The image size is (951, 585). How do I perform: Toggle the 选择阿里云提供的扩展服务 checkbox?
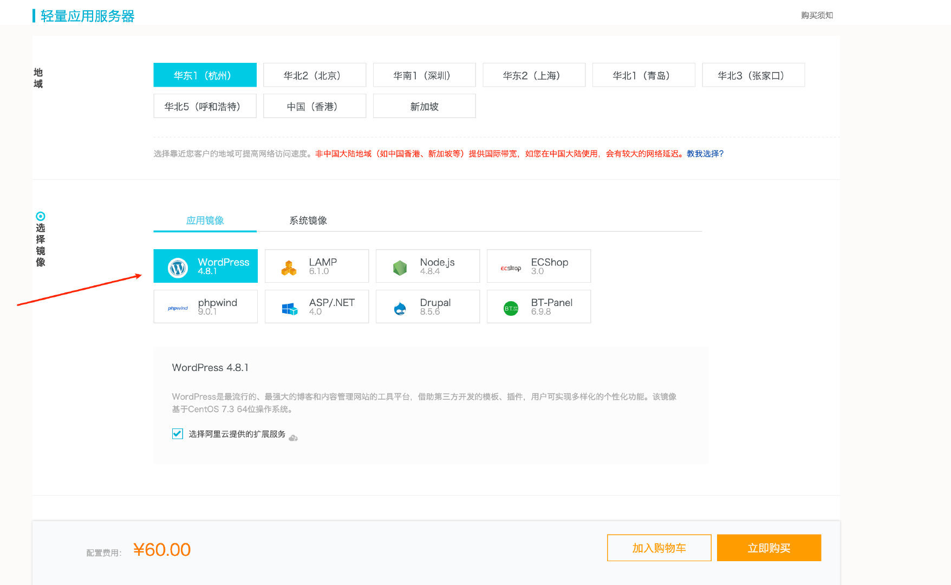pos(177,433)
